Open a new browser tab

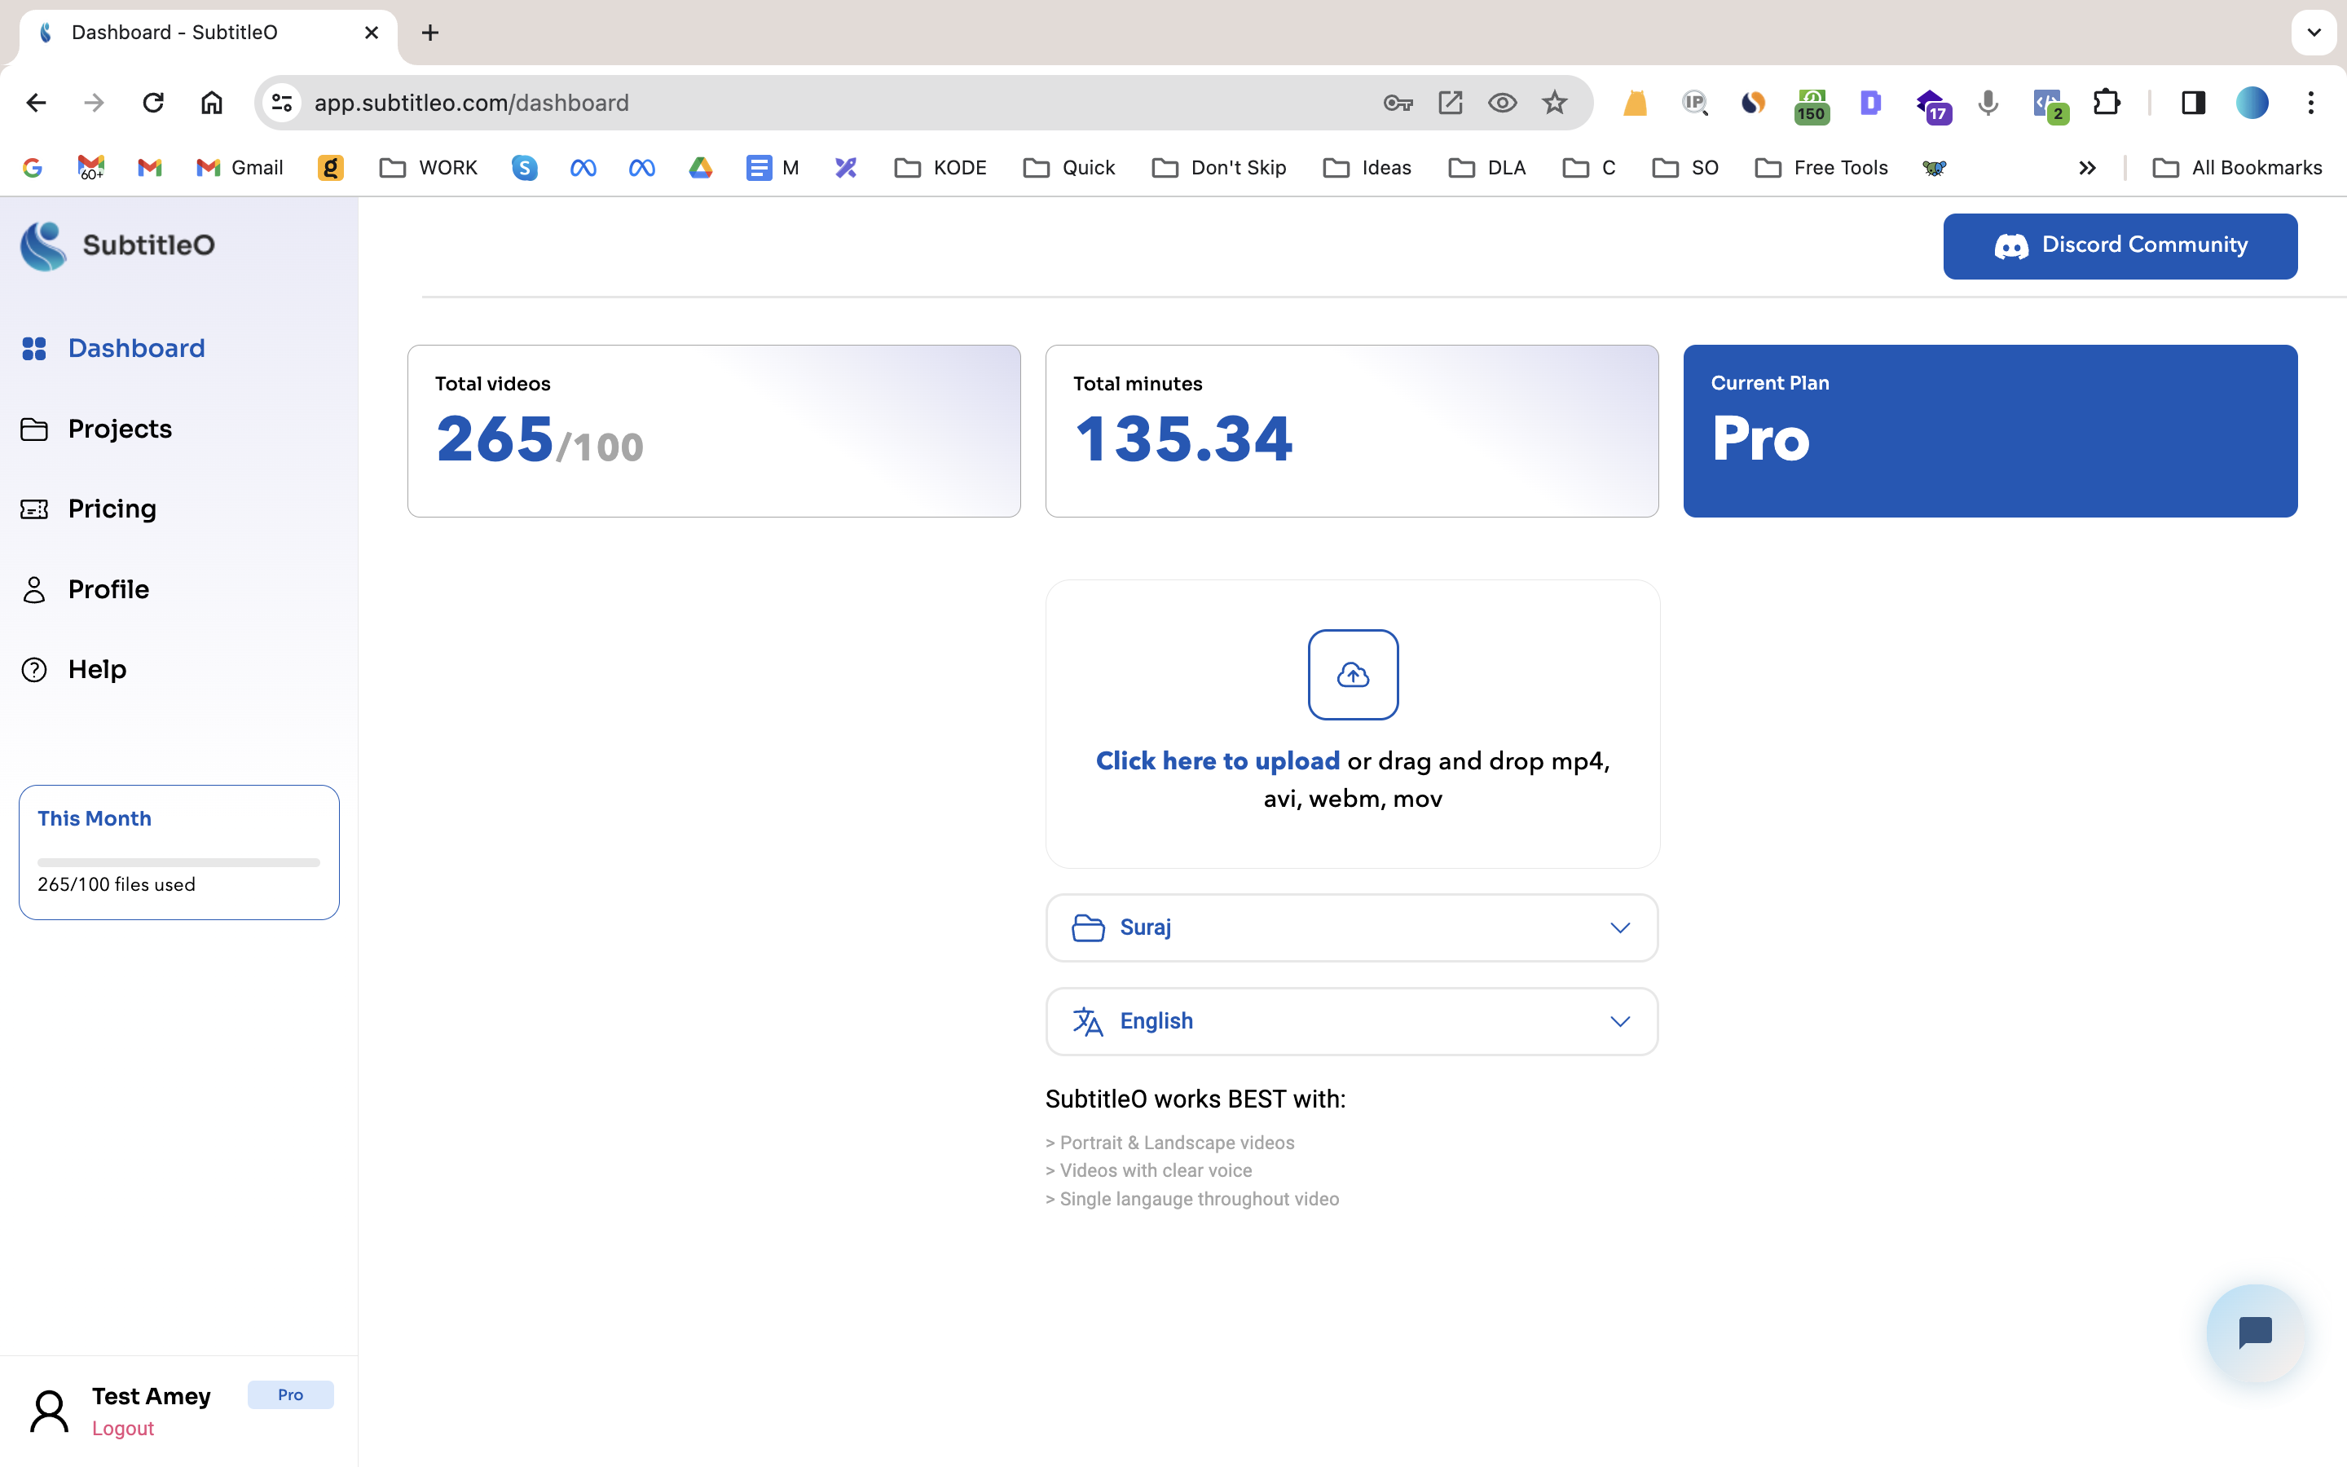pos(429,33)
